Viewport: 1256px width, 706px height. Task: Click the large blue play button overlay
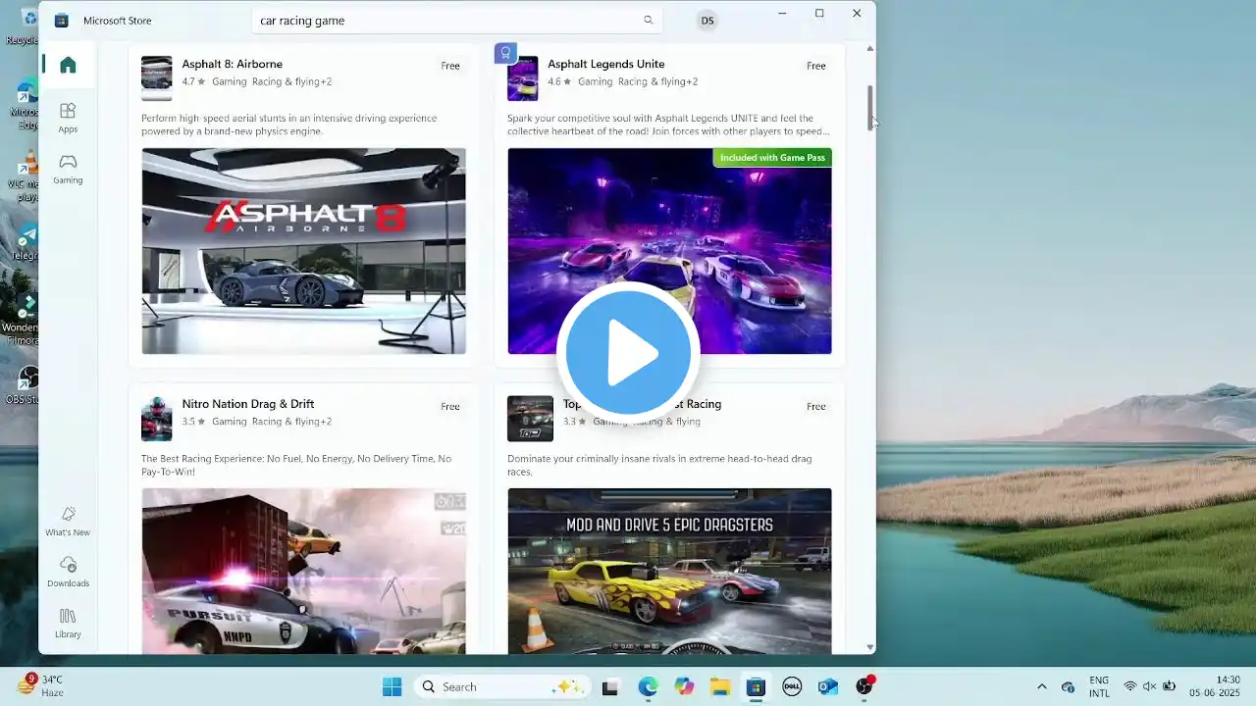[628, 352]
